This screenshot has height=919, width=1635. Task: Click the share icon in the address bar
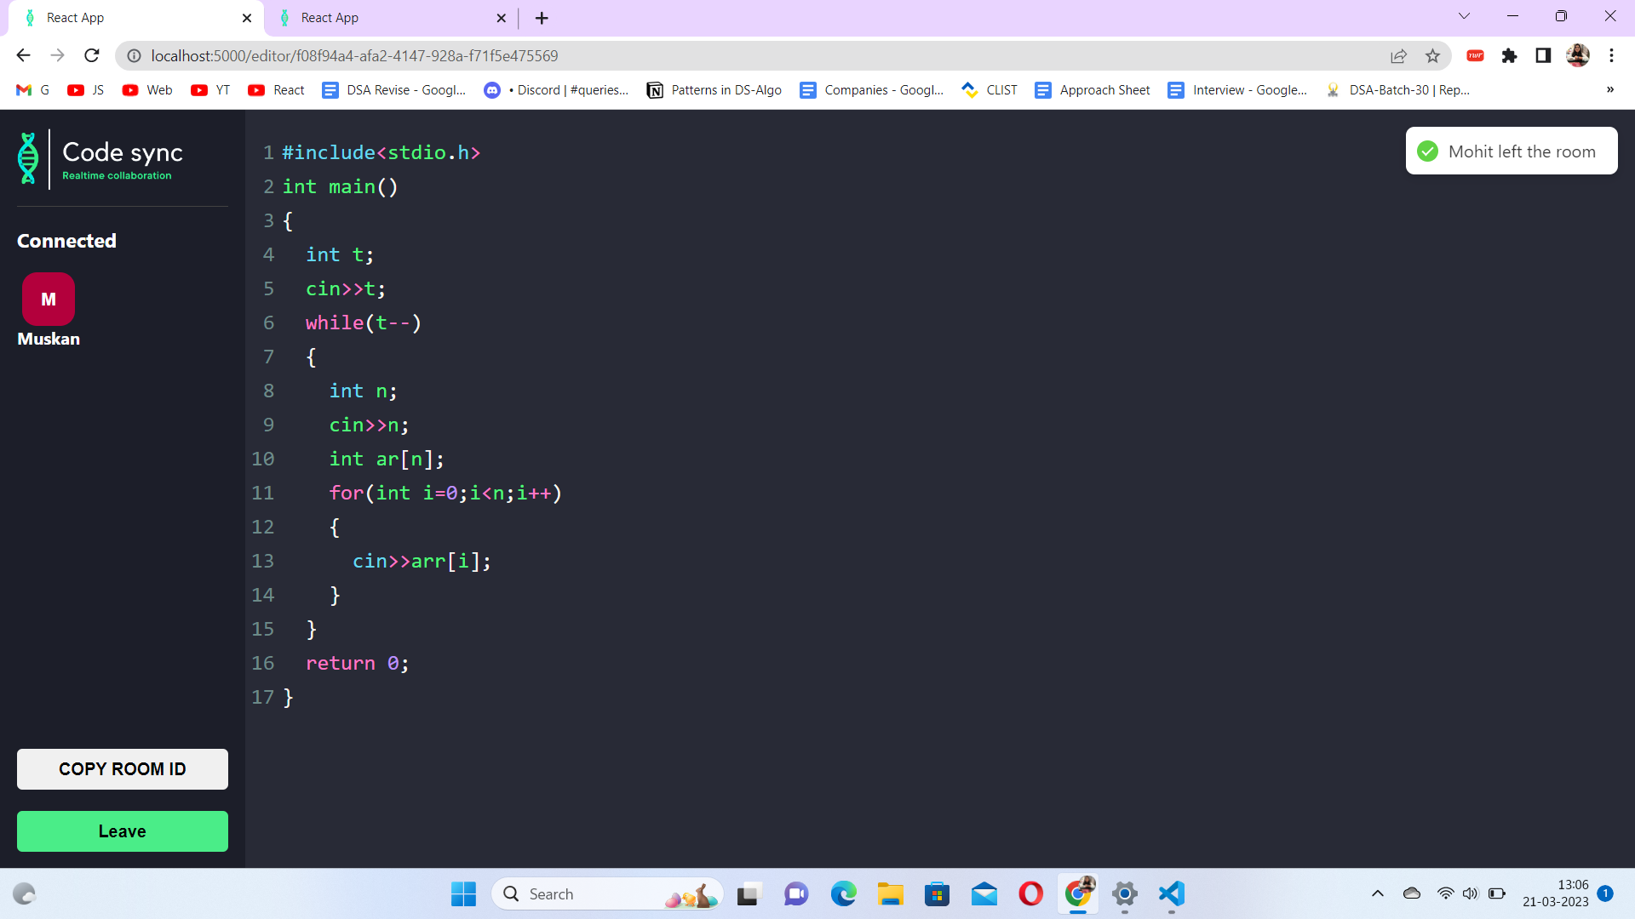click(1399, 55)
